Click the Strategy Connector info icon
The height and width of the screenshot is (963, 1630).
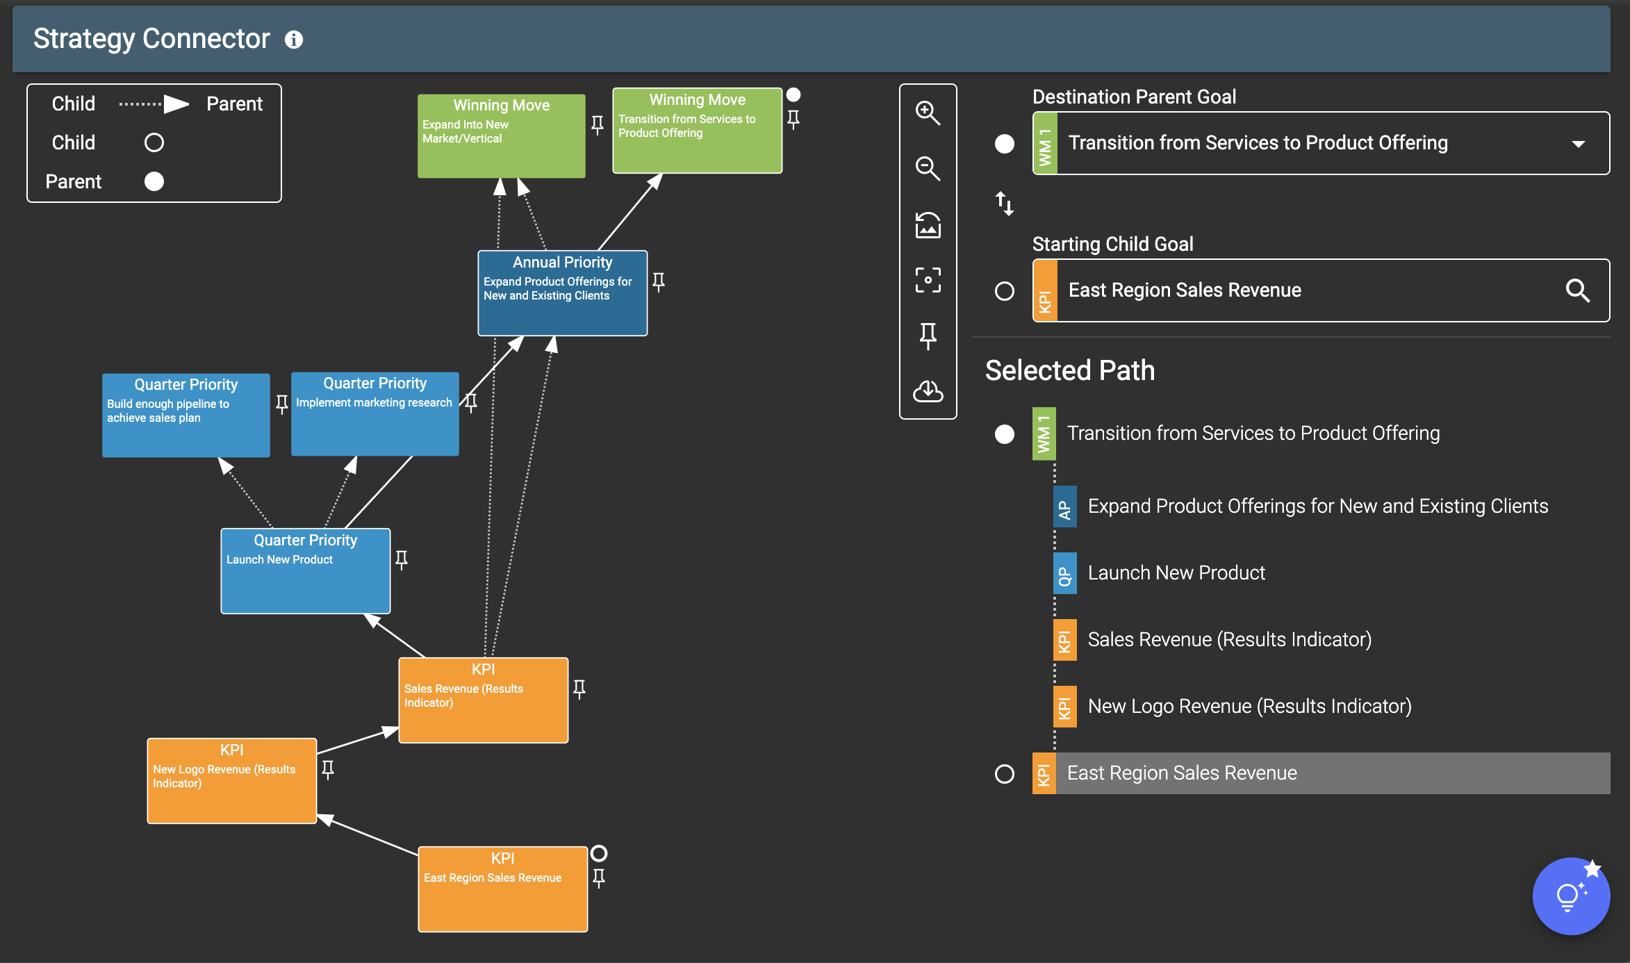(294, 40)
